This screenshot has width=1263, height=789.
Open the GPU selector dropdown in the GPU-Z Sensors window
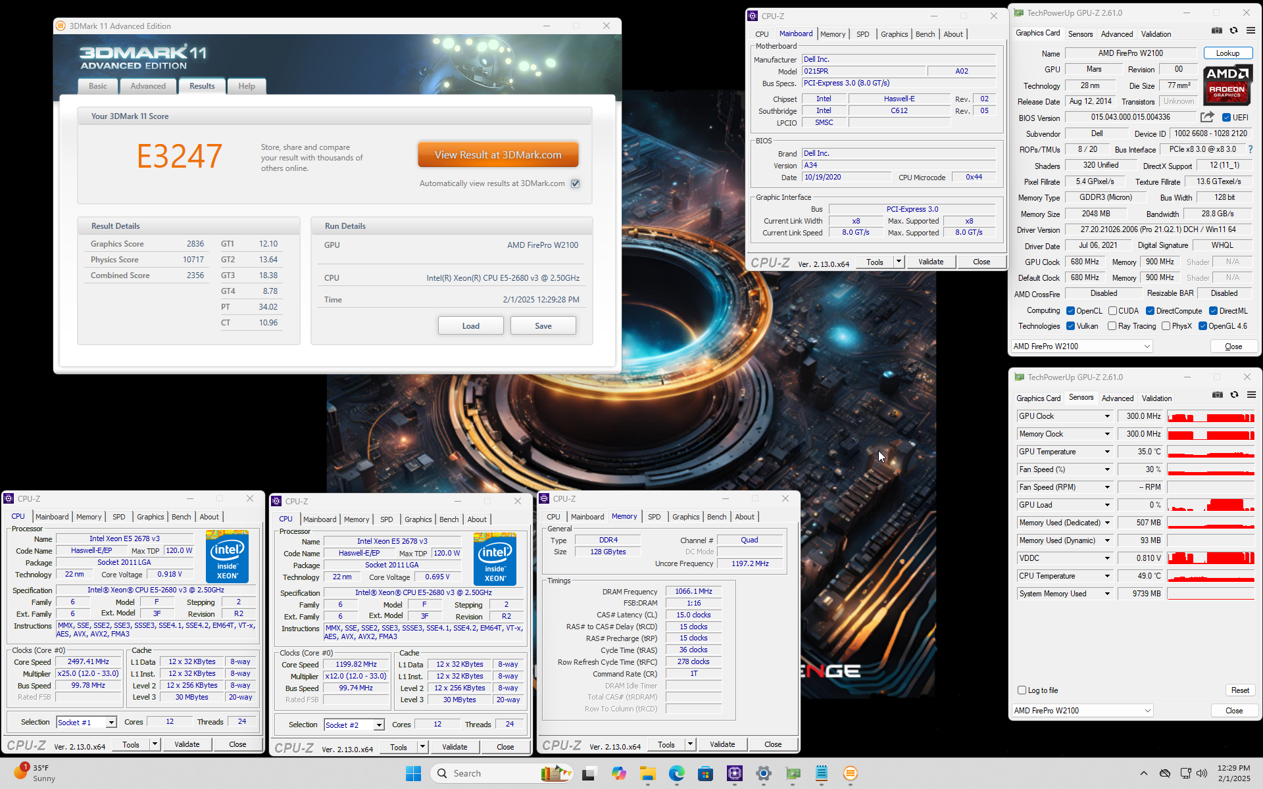click(1082, 711)
